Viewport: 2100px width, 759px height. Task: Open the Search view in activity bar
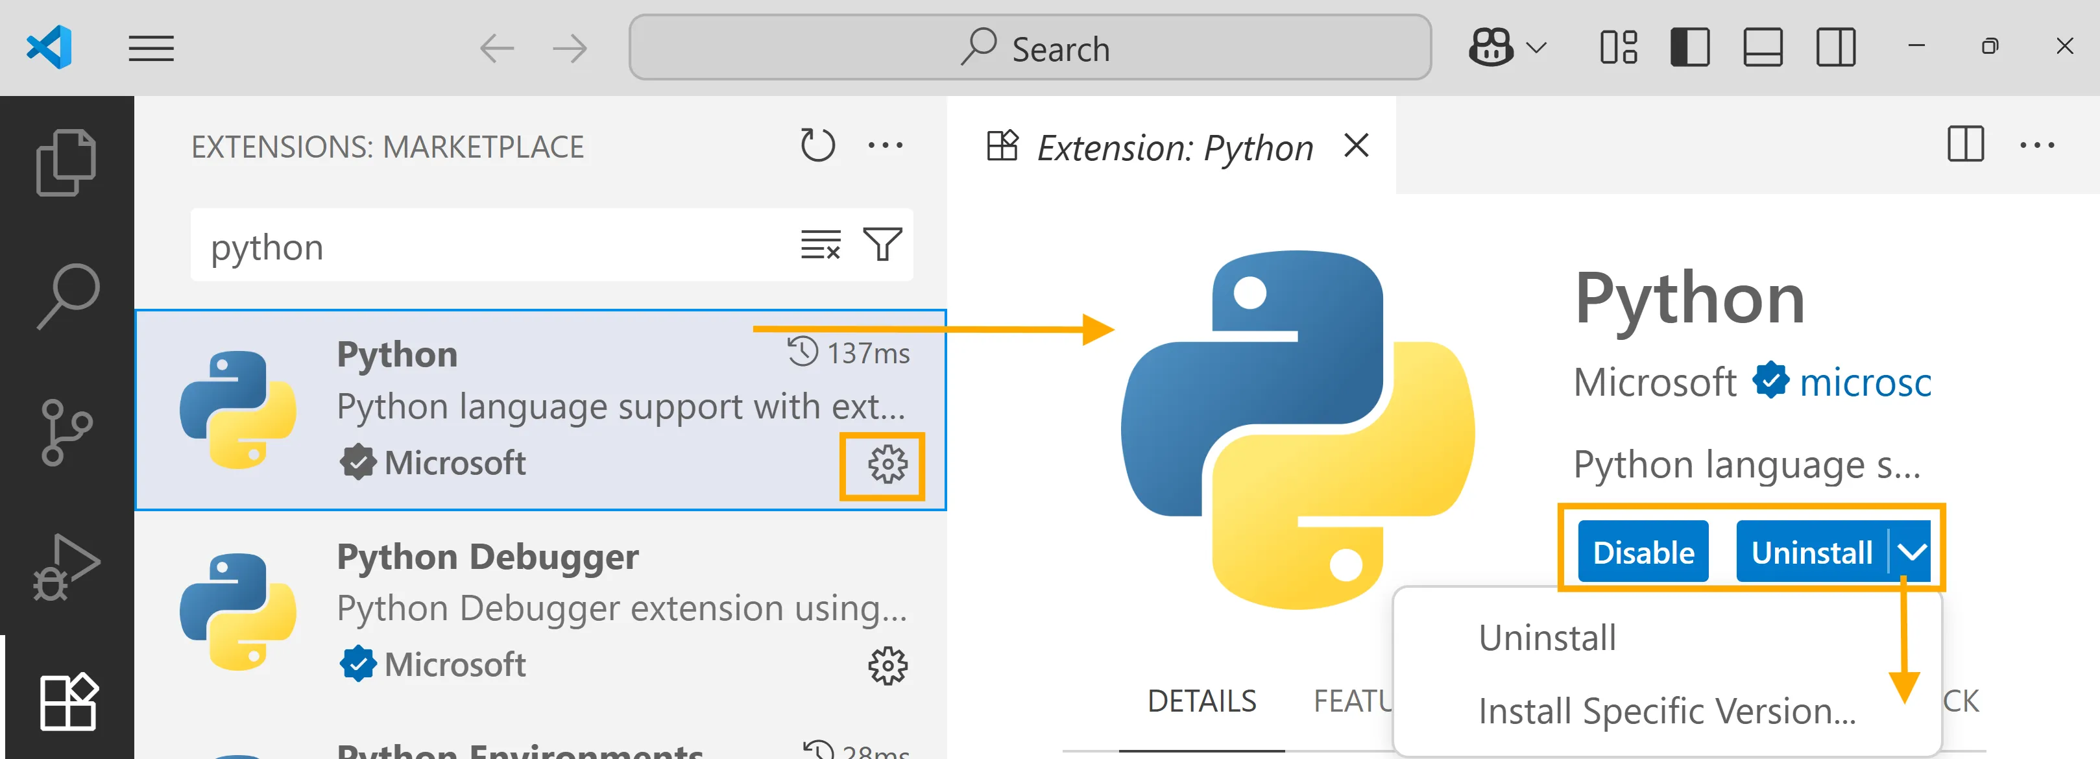coord(67,295)
